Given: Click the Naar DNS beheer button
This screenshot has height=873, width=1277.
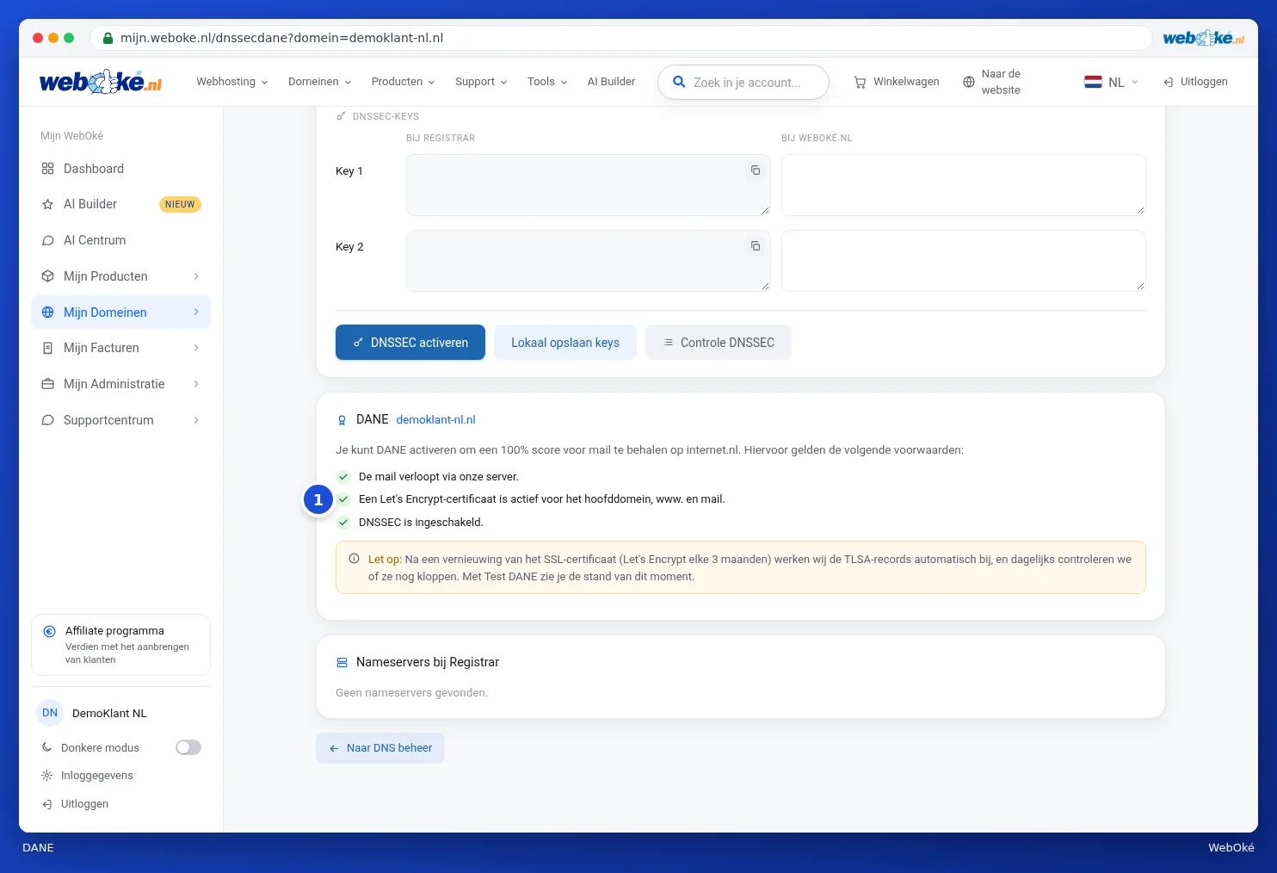Looking at the screenshot, I should click(x=380, y=748).
